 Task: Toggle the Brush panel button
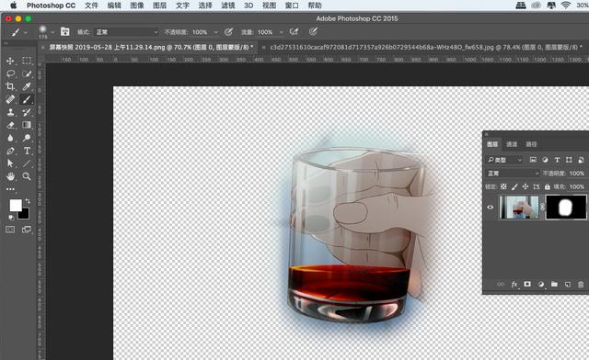click(65, 32)
